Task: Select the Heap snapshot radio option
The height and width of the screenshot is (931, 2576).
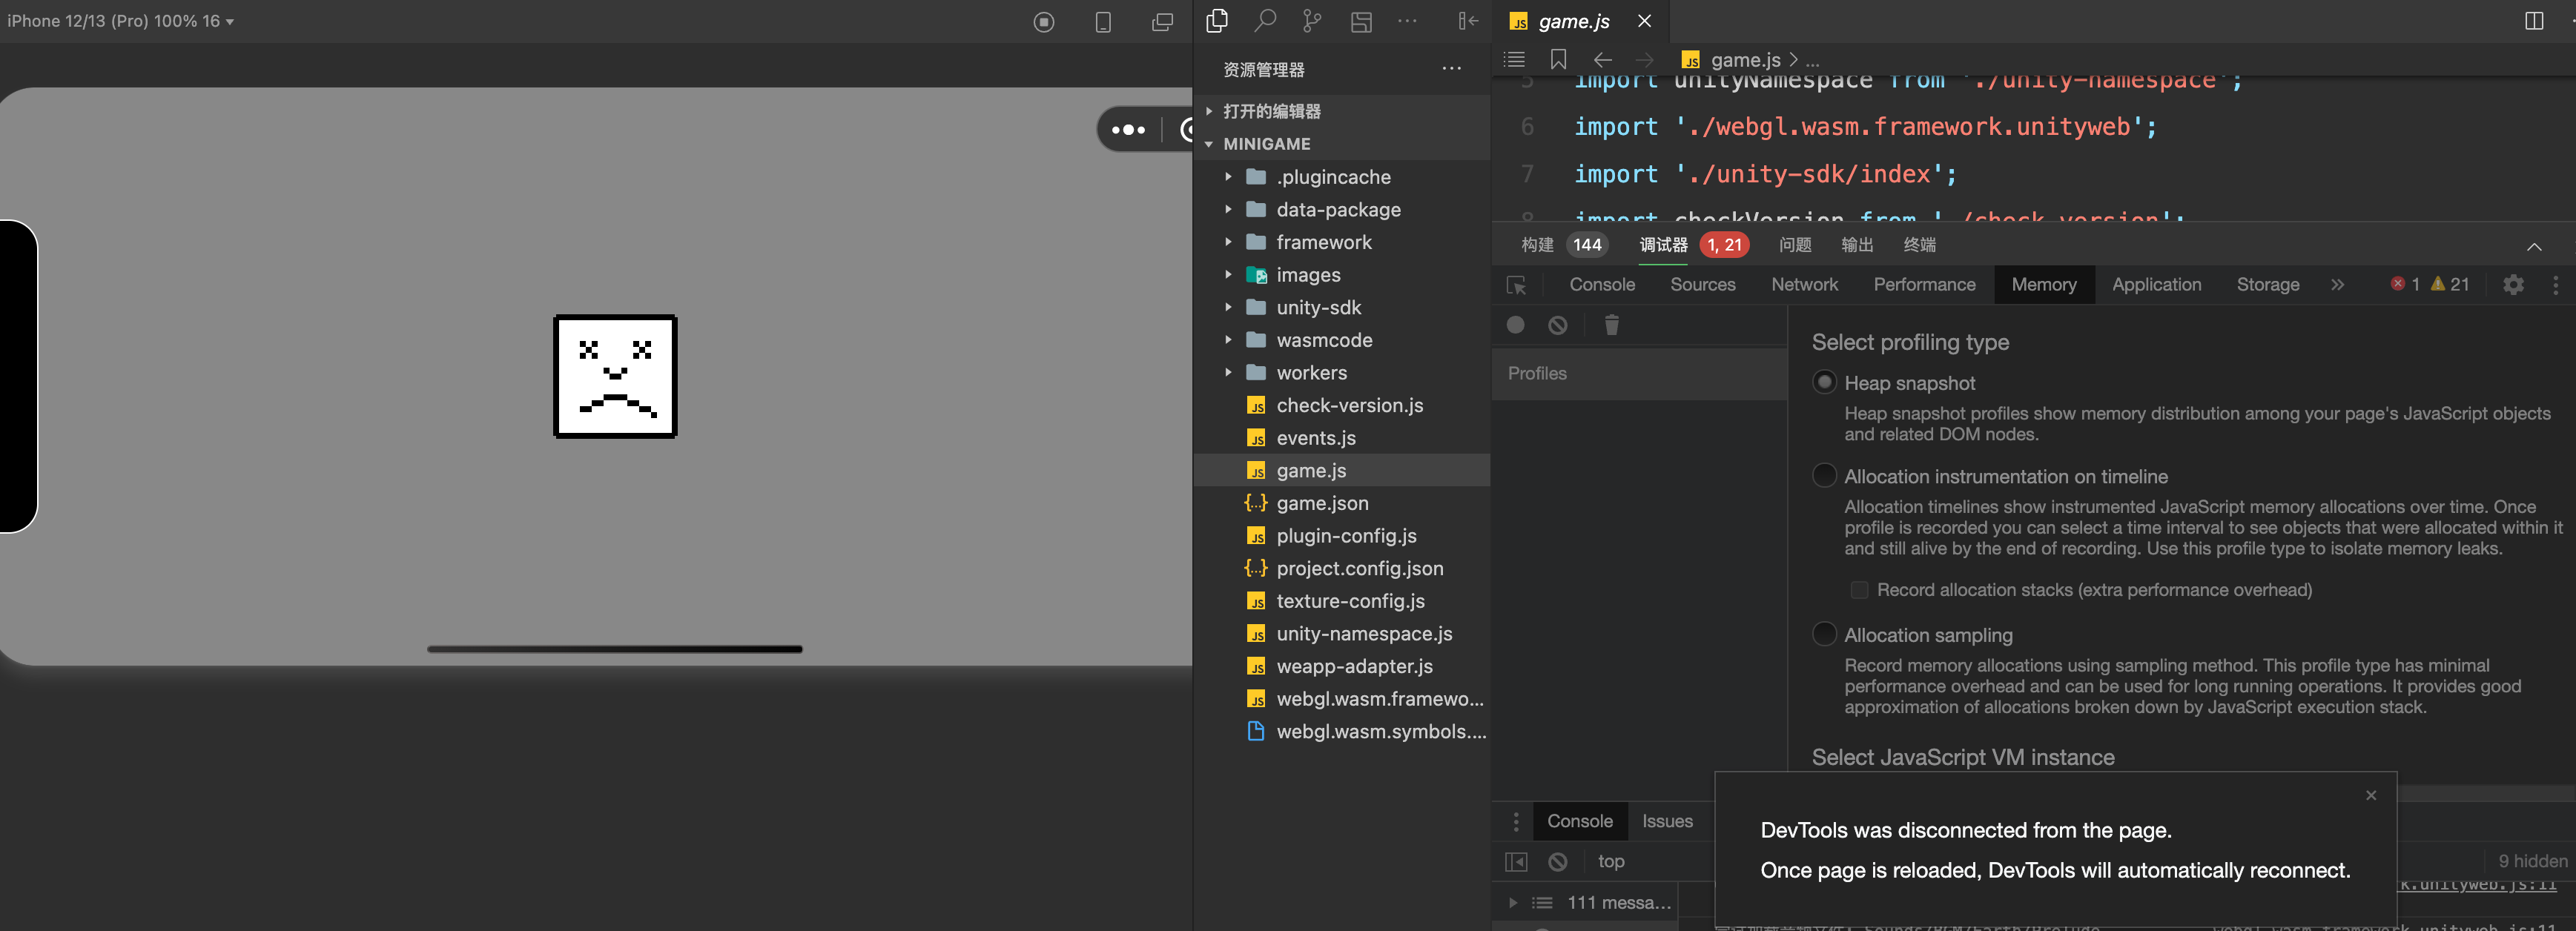Action: pyautogui.click(x=1824, y=383)
